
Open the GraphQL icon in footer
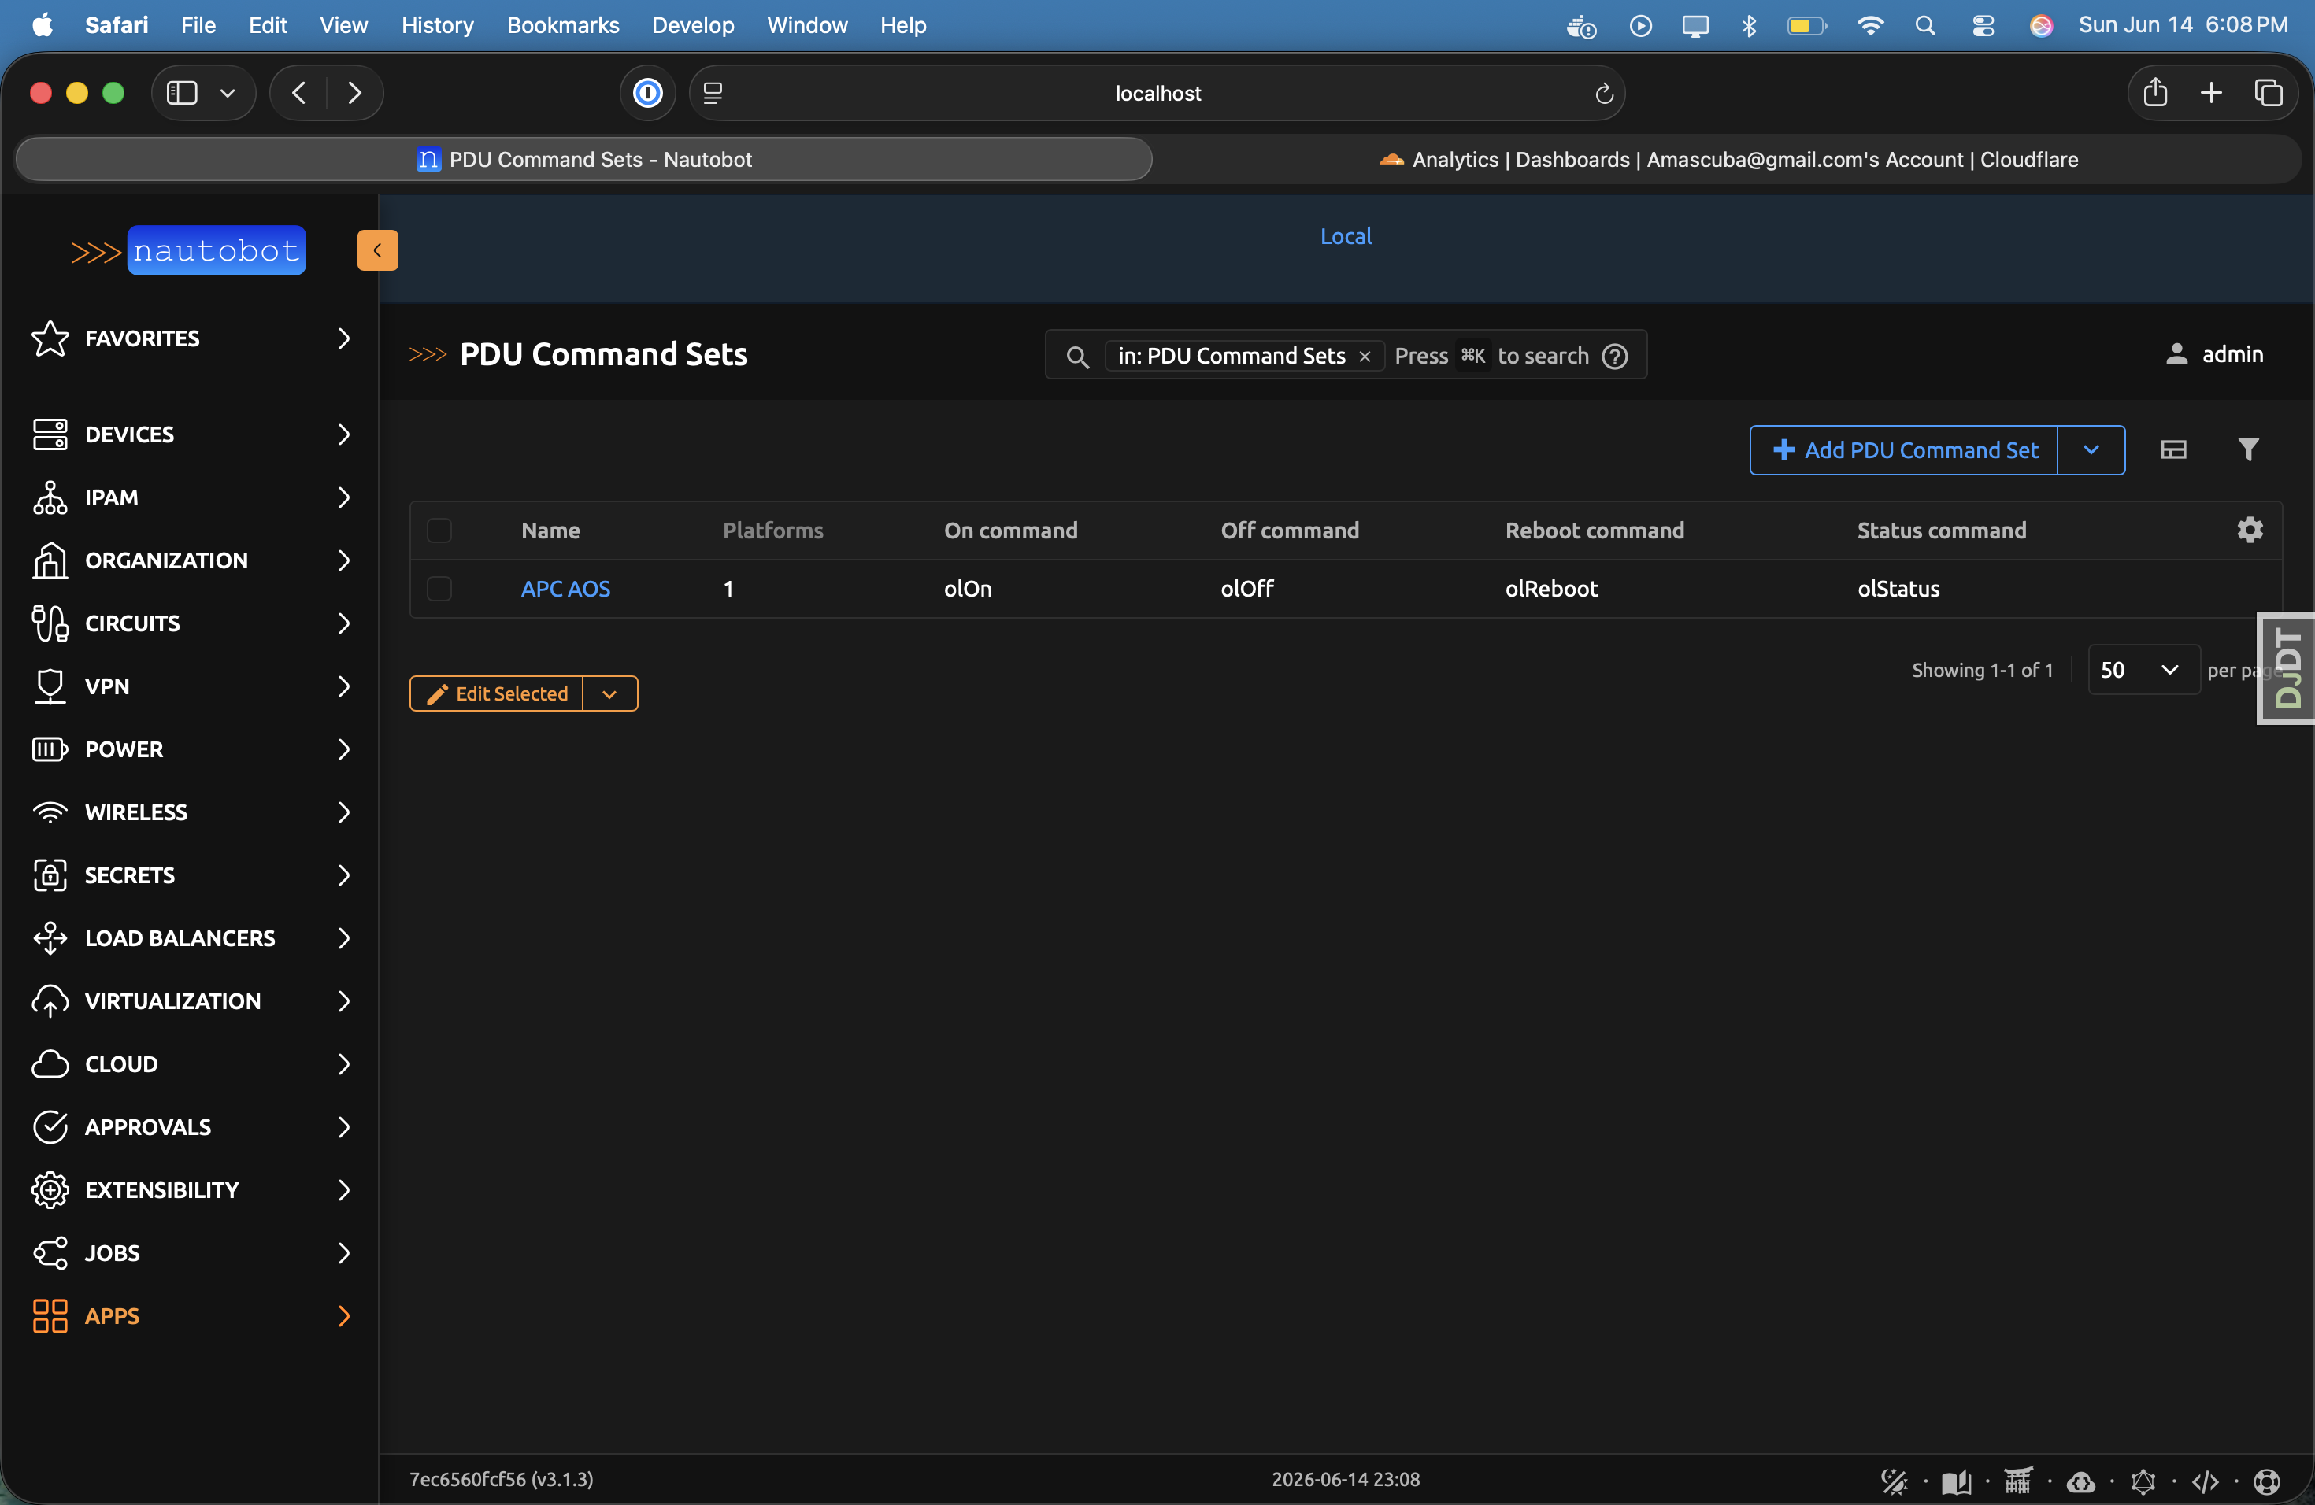pyautogui.click(x=2143, y=1481)
